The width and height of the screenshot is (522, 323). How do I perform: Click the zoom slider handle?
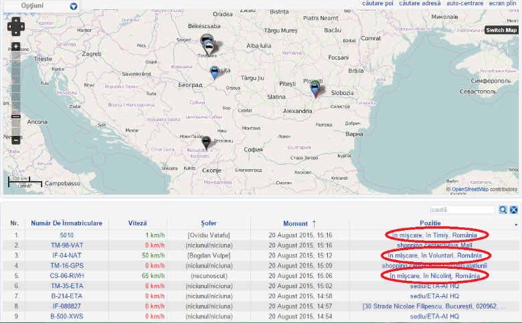click(16, 116)
